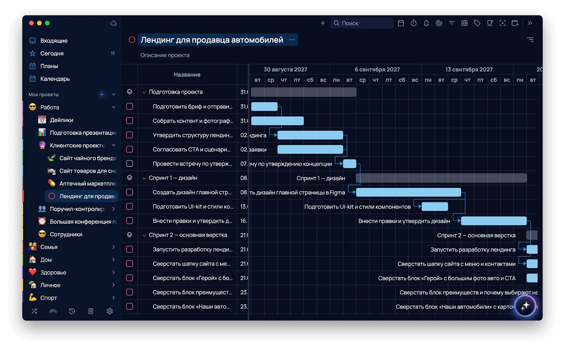Screen dimensions: 565x350
Task: Click the cloud sync icon in sidebar
Action: [113, 23]
